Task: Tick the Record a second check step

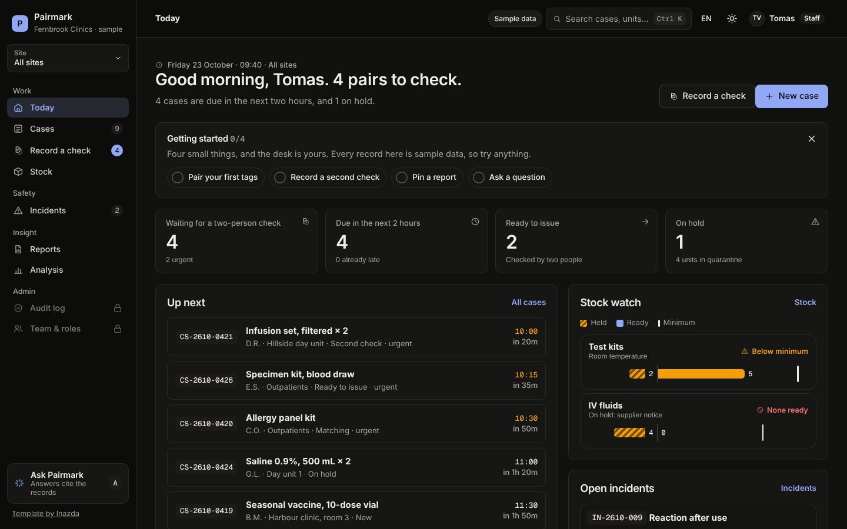Action: [x=328, y=178]
